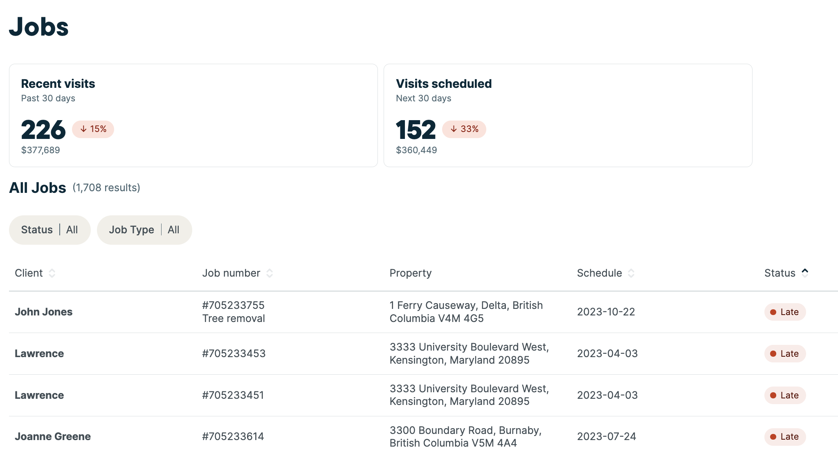Click the Visits scheduled summary card
The width and height of the screenshot is (838, 456).
568,115
